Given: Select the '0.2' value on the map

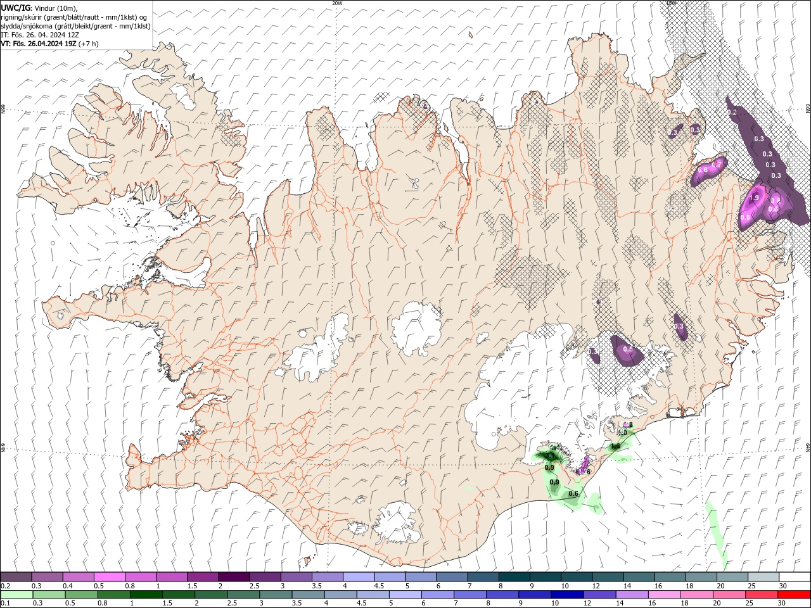Looking at the screenshot, I should (732, 112).
